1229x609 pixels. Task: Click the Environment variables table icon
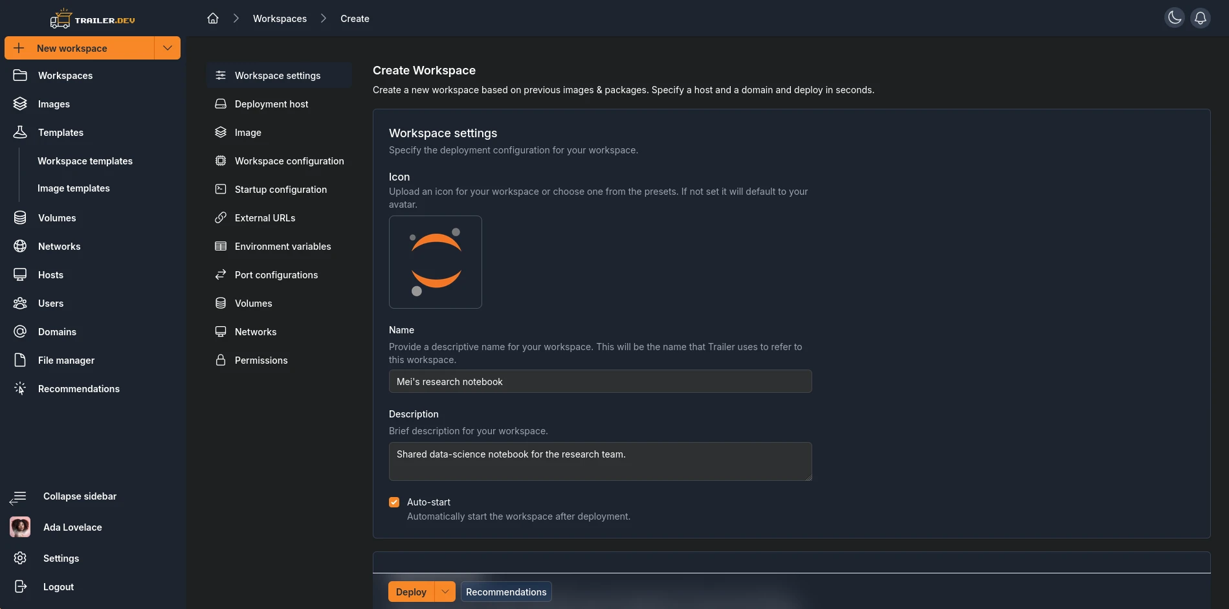(x=221, y=246)
